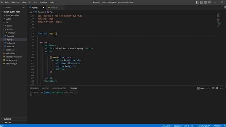Screen dimensions: 226x127
Task: Open Terminal menu
Action: point(43,2)
